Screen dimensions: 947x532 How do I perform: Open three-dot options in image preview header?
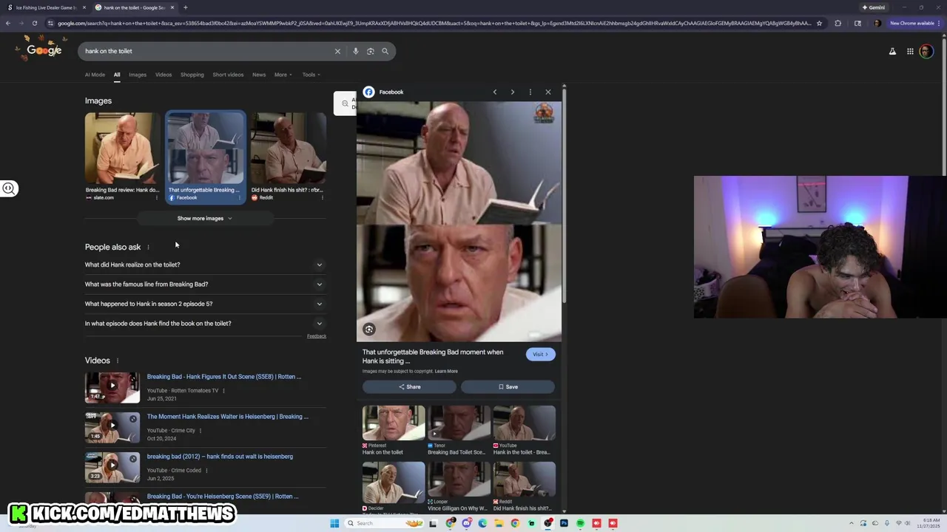(530, 92)
